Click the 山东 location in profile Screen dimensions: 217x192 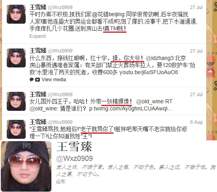click(x=60, y=181)
